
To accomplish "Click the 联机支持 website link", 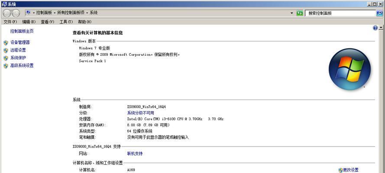I will pyautogui.click(x=135, y=154).
